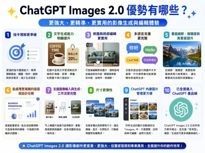
Task: Click the purple Korean greeting bubble
Action: coord(150,60)
